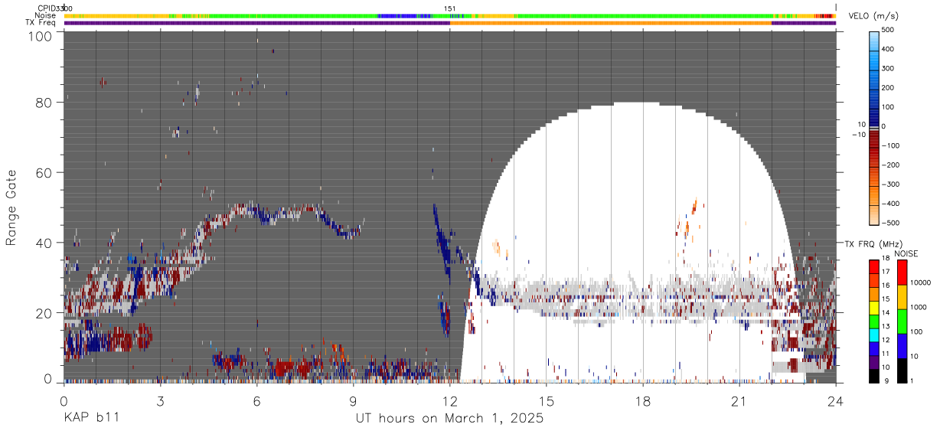Click the x-axis tick label '3'
The width and height of the screenshot is (940, 434).
point(160,401)
